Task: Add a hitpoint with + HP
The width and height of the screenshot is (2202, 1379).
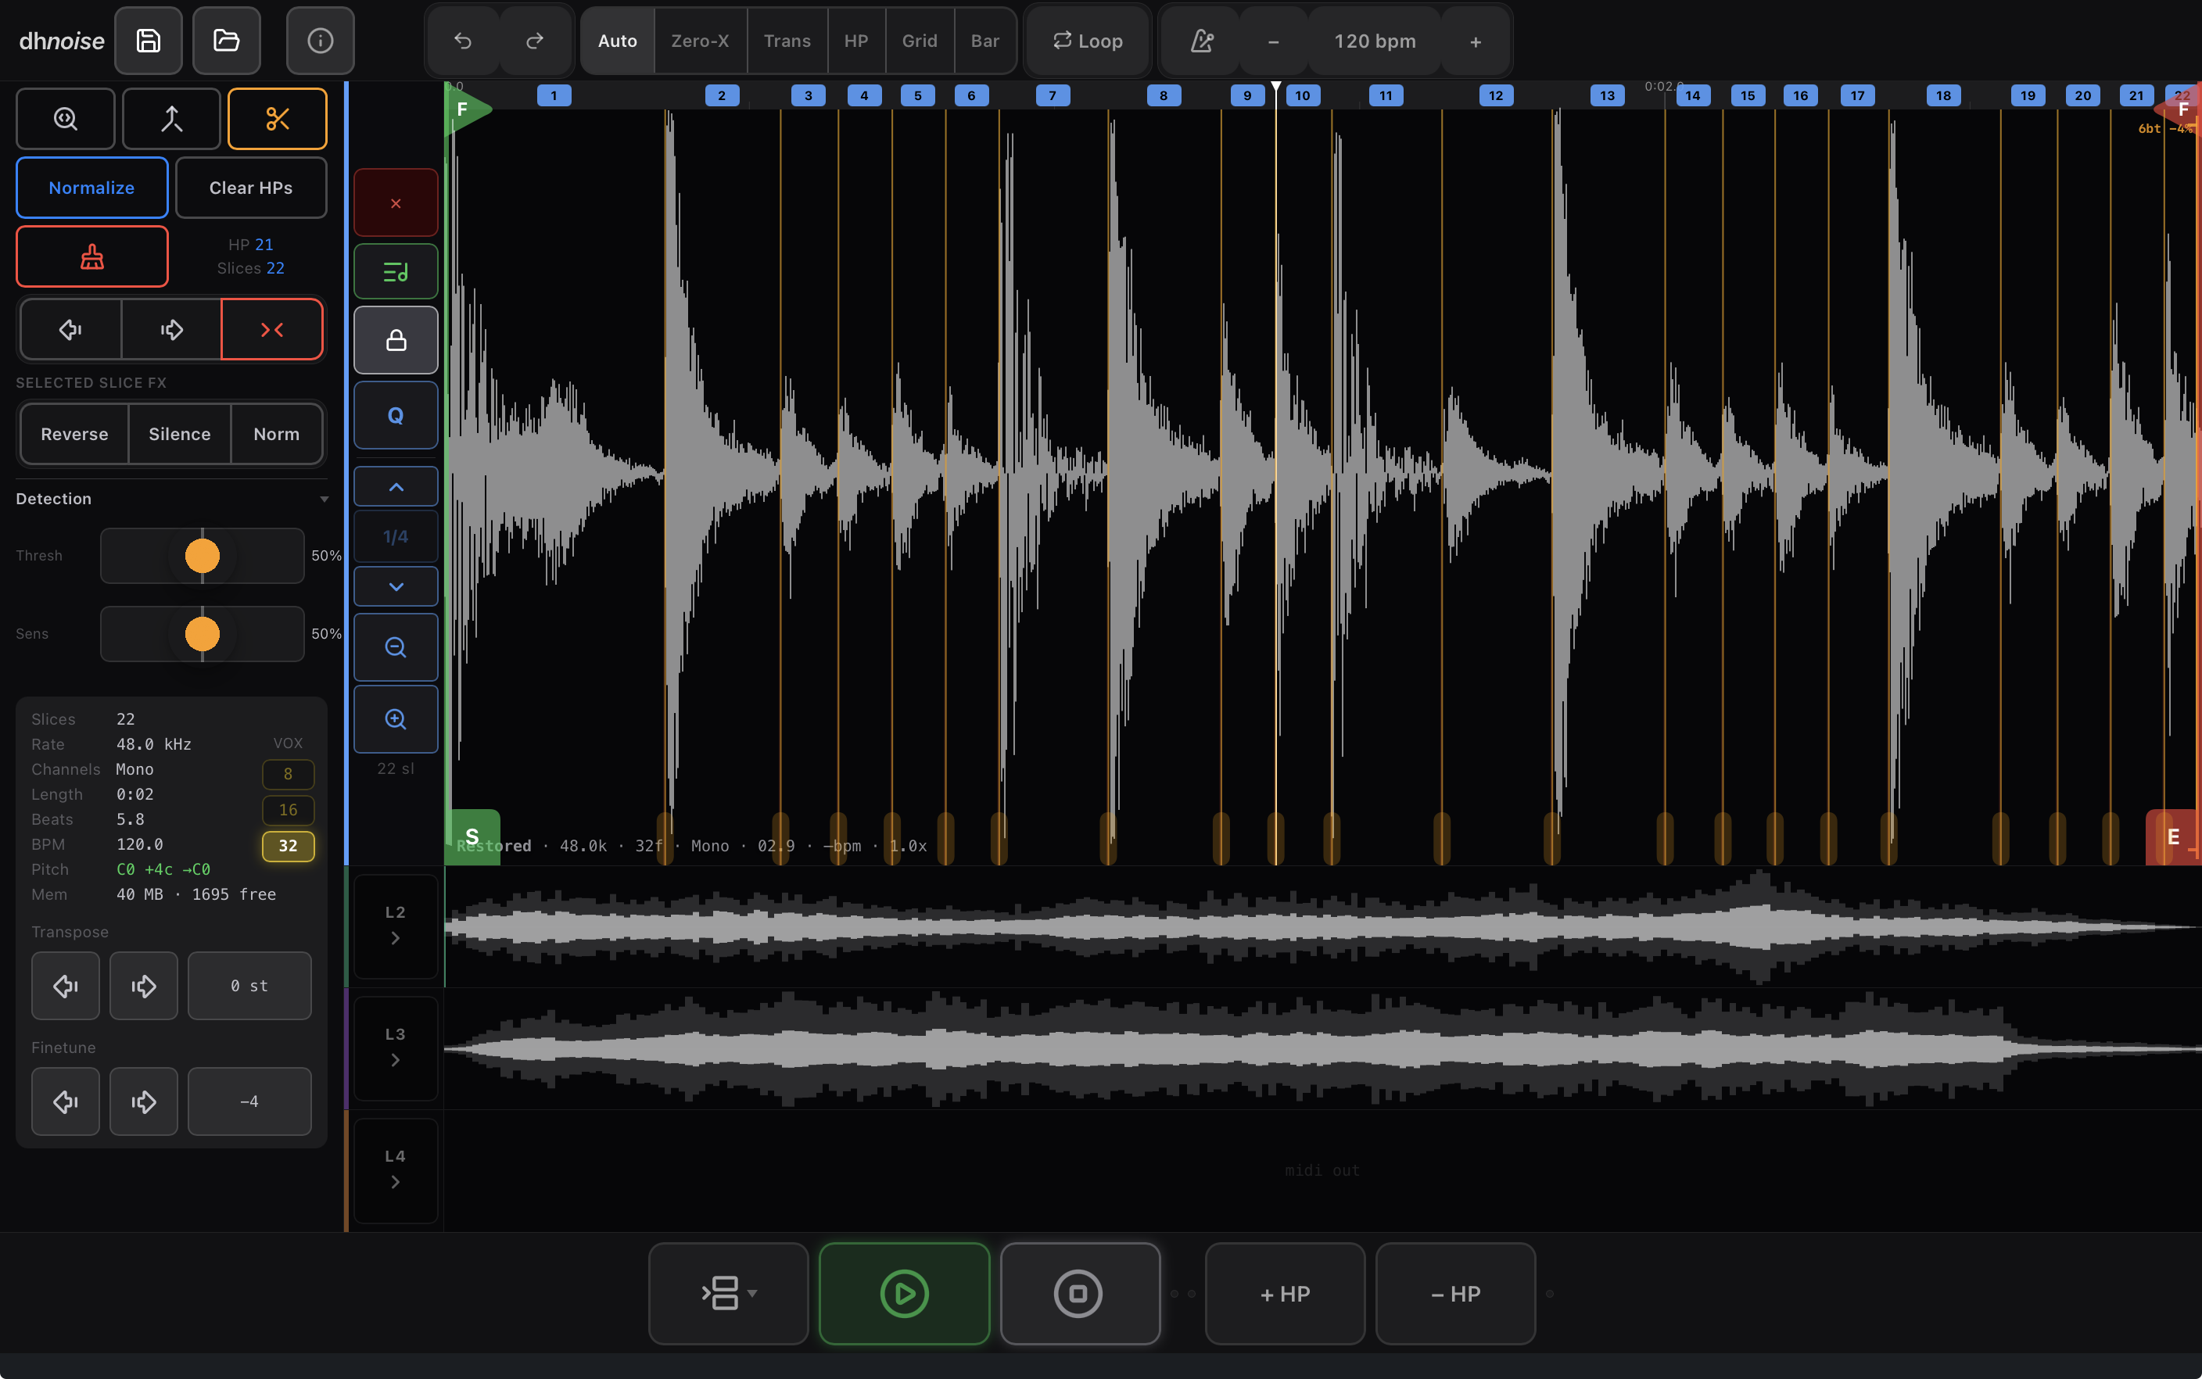Action: click(1286, 1293)
